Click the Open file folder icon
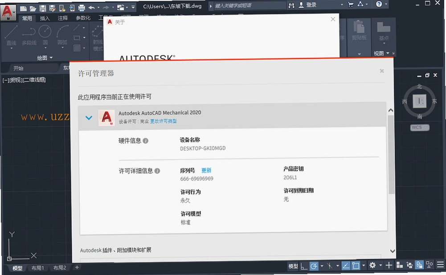 (33, 8)
